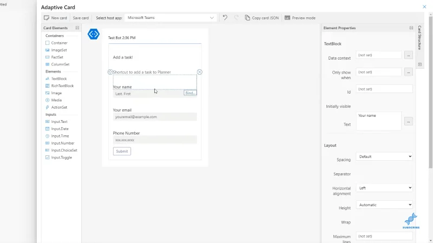The image size is (433, 243).
Task: Select the Input.ChoiceSet element
Action: (61, 150)
